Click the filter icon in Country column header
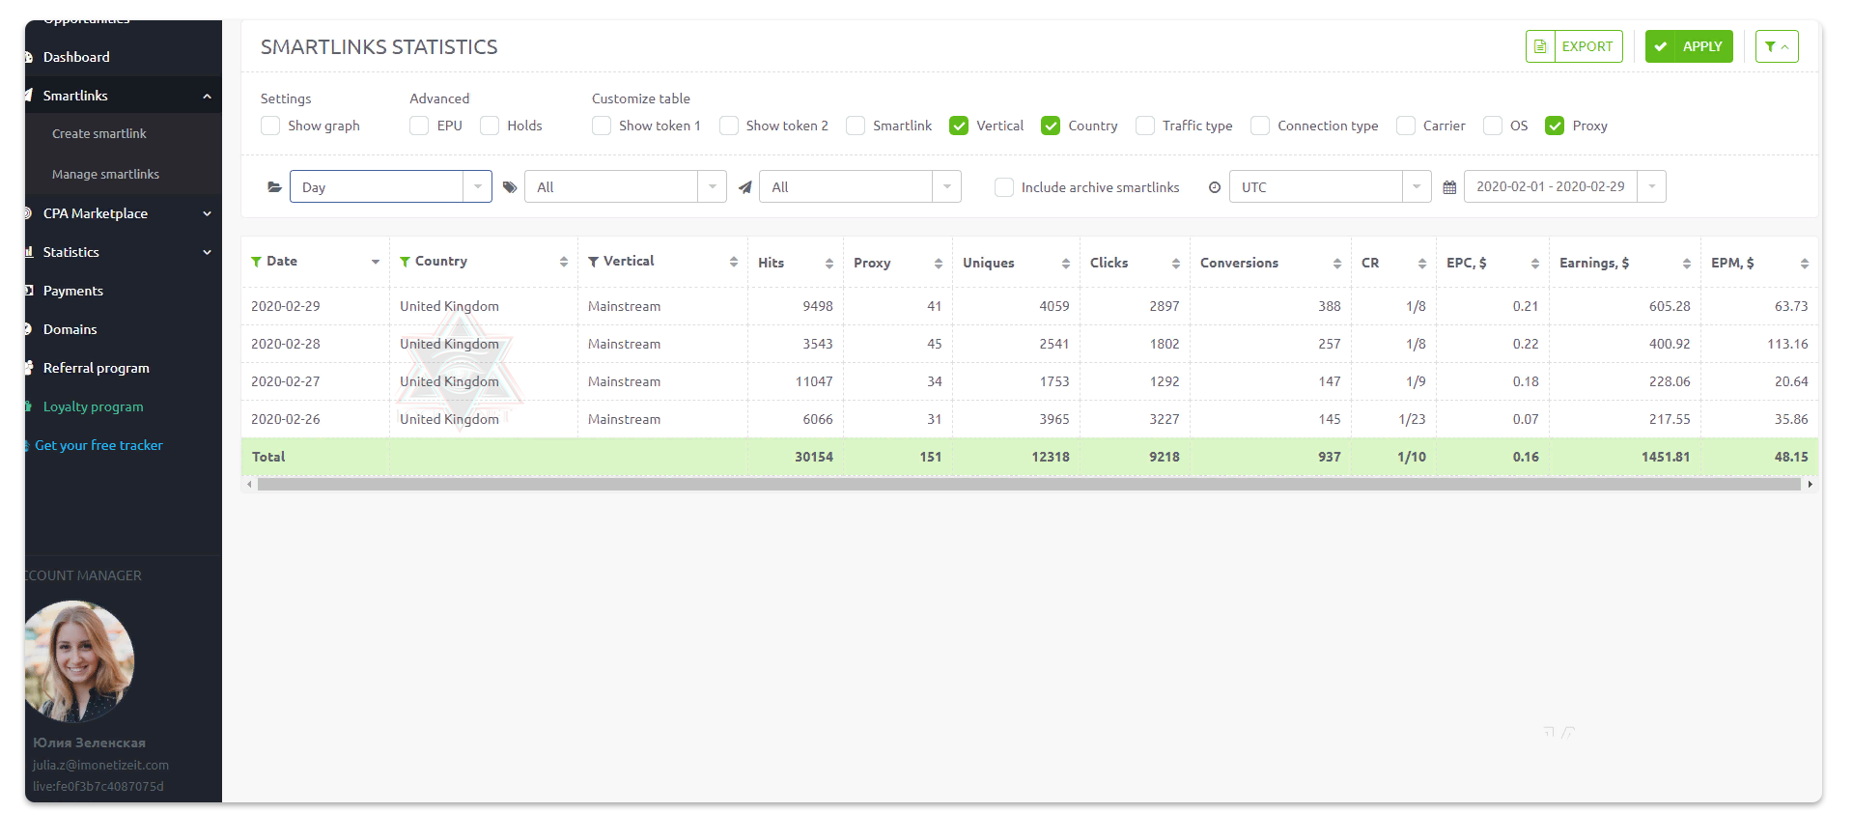 click(405, 262)
